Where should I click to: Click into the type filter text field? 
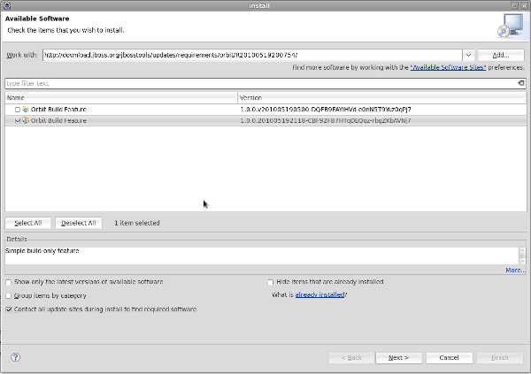click(257, 83)
